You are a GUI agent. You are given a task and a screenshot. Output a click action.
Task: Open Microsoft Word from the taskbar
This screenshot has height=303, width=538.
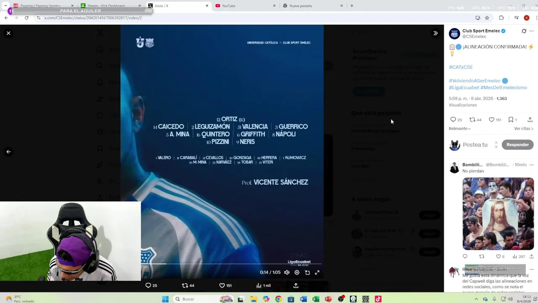tap(303, 299)
